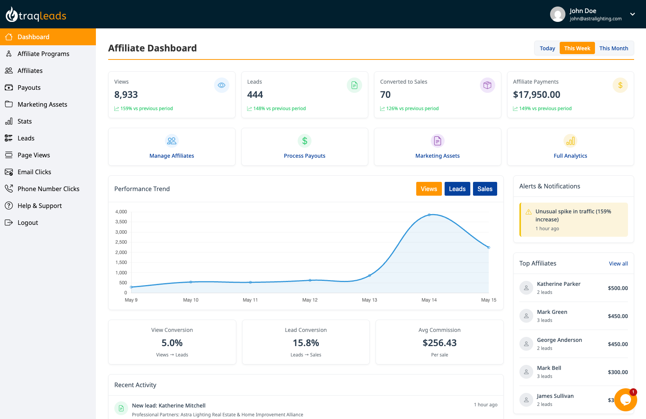
Task: Click the Phone Number Clicks icon
Action: point(8,189)
